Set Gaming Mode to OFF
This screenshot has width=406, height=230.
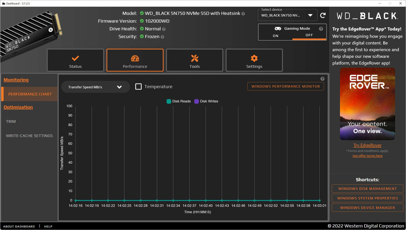(x=309, y=35)
